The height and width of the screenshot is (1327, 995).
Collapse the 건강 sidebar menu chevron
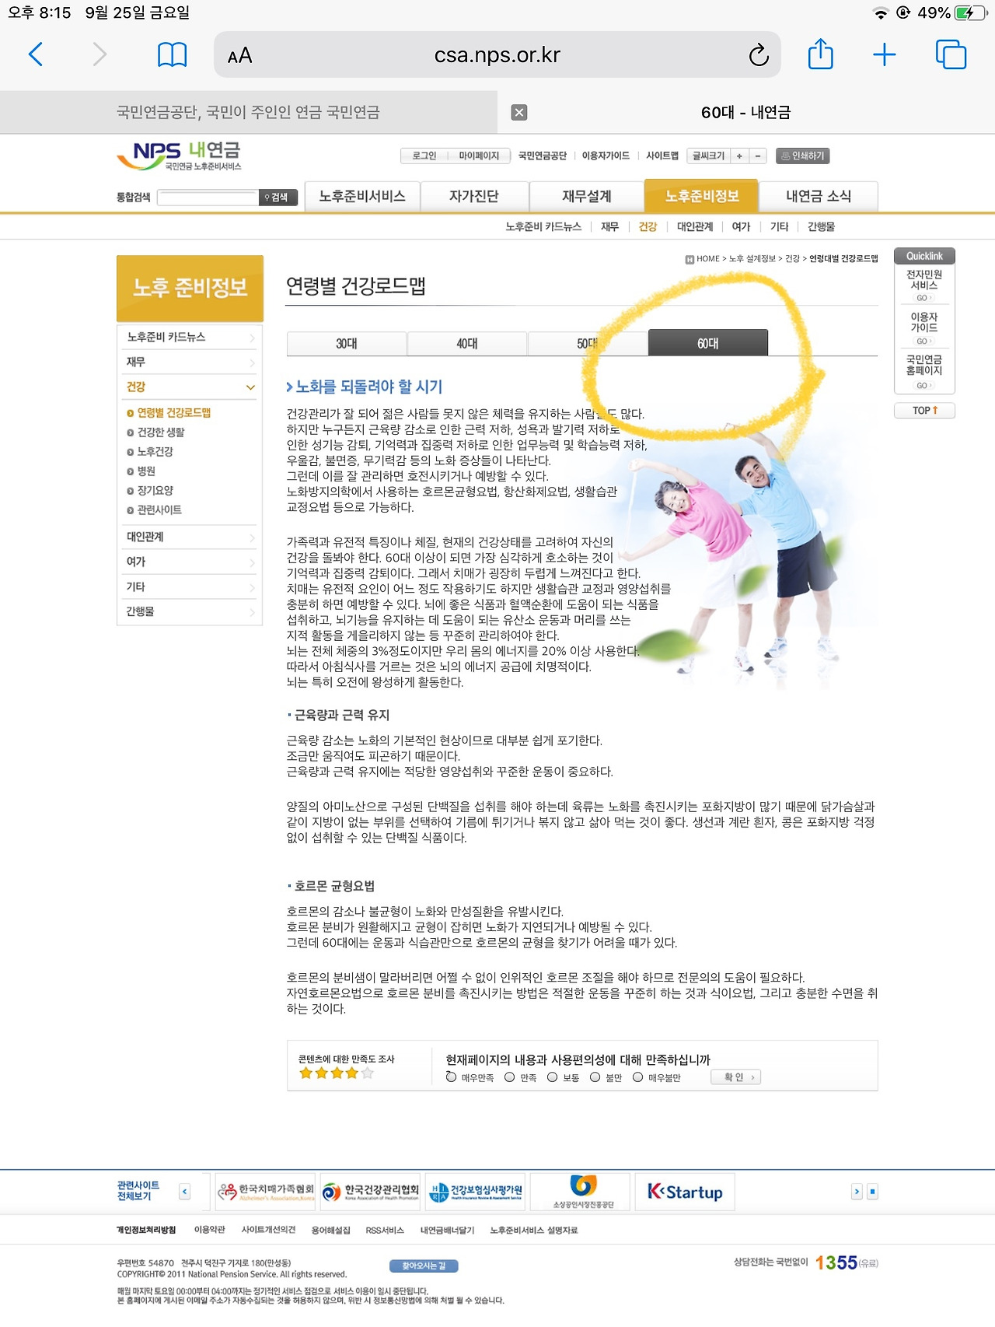[x=250, y=387]
